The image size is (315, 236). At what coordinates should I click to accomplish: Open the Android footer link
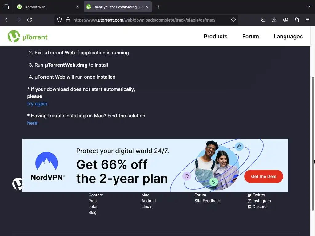149,201
